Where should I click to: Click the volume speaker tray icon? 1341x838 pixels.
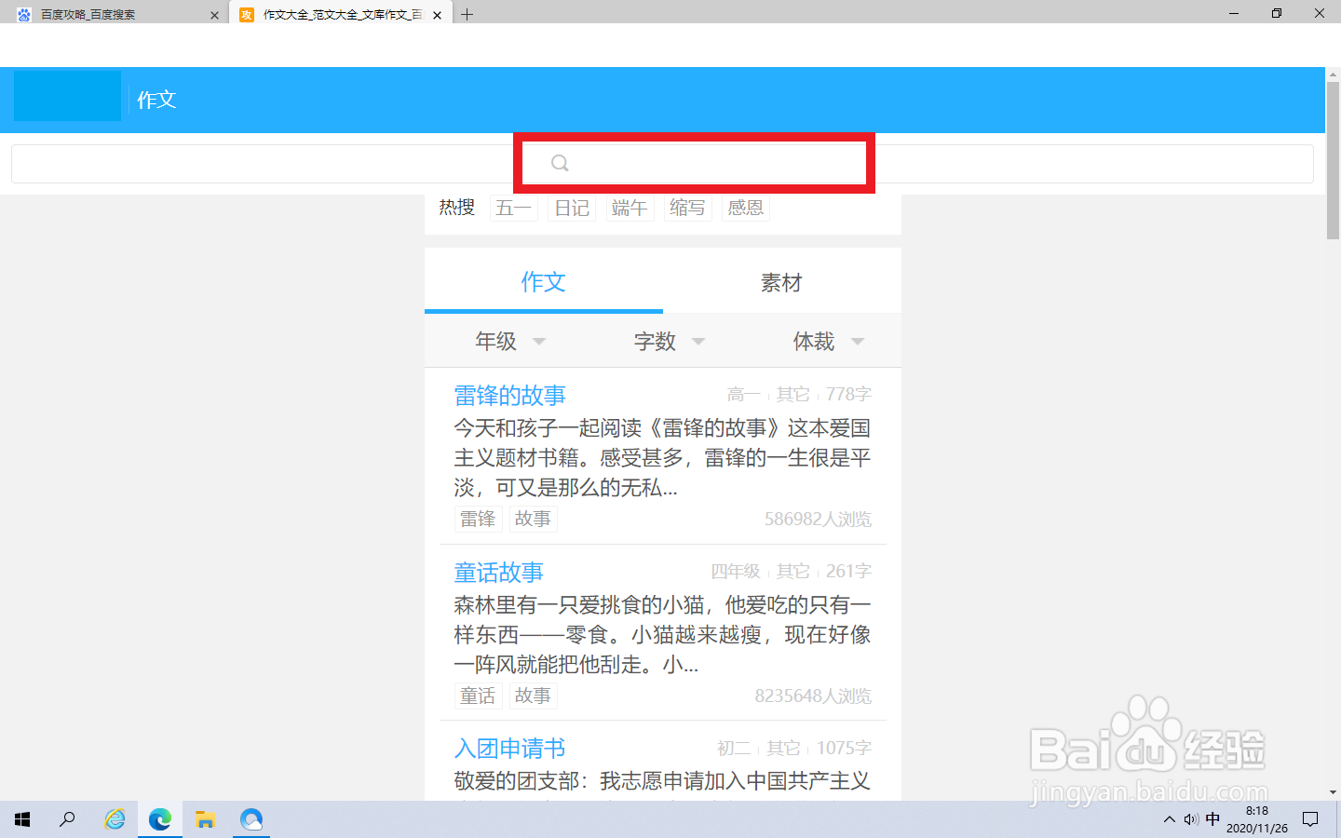1191,819
